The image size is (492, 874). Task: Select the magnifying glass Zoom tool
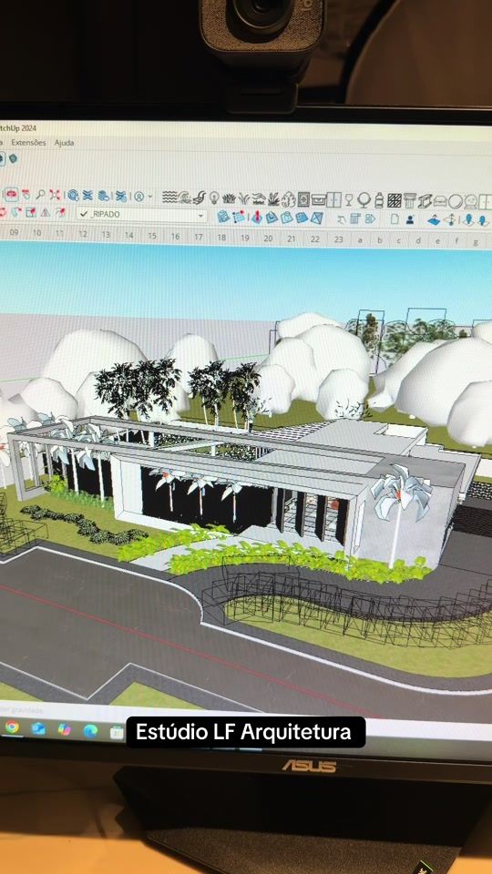[40, 195]
